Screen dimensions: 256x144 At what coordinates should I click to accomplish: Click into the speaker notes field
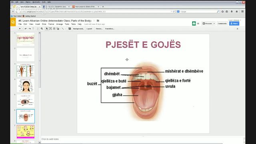point(142,139)
